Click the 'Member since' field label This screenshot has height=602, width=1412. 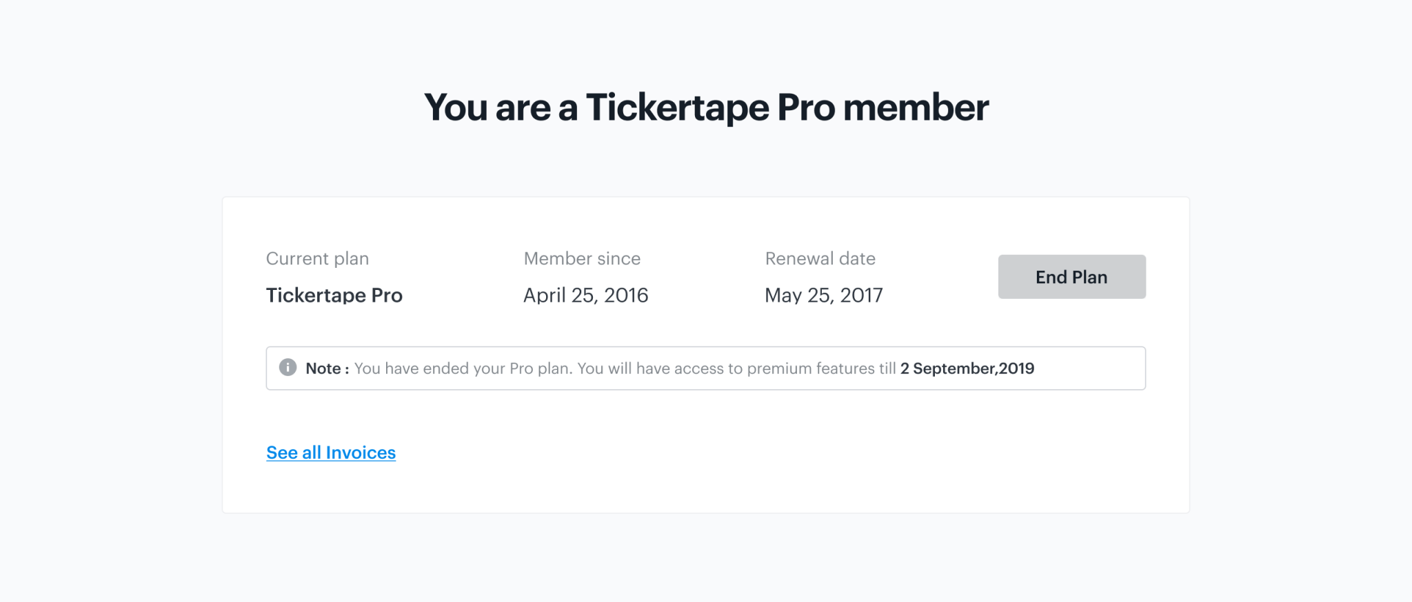[x=582, y=259]
